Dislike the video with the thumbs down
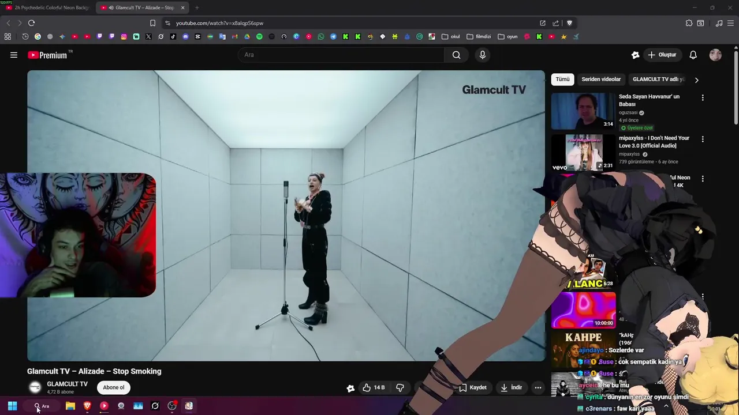739x415 pixels. (400, 387)
